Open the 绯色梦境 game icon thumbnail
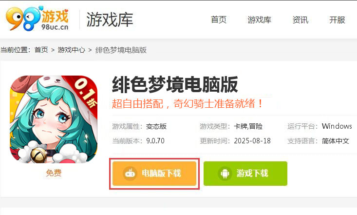 [54, 119]
